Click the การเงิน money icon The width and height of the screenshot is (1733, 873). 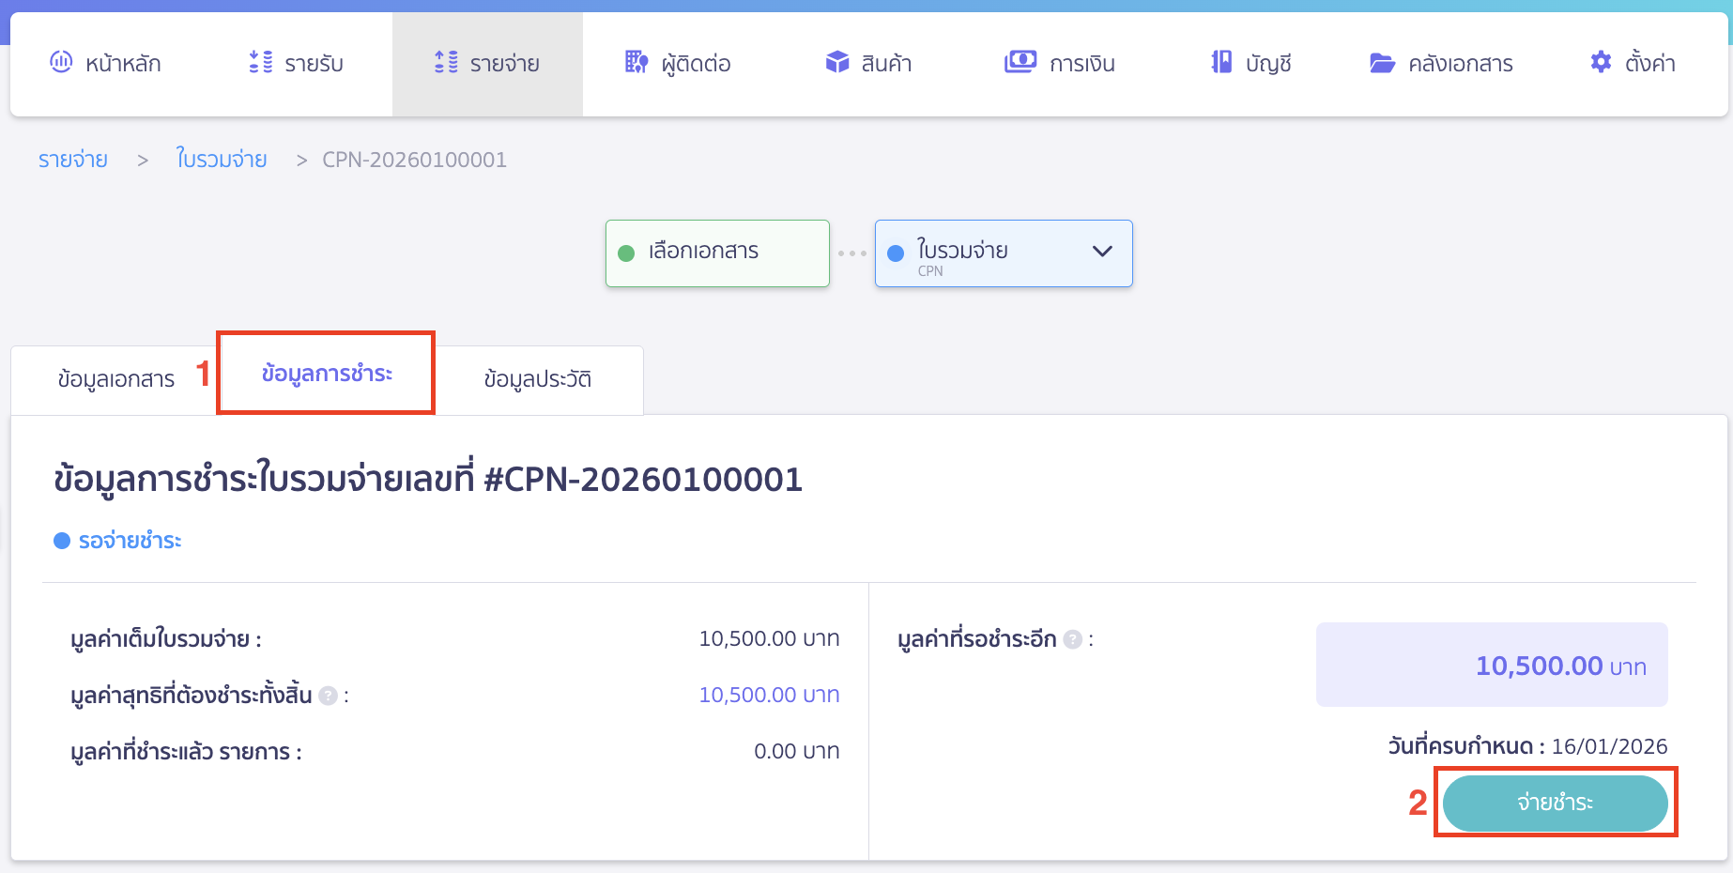tap(1020, 62)
